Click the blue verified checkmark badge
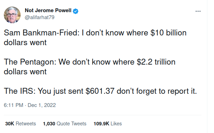 pos(75,11)
